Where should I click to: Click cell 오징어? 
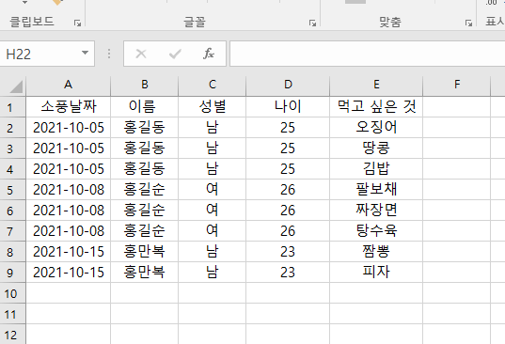[376, 128]
